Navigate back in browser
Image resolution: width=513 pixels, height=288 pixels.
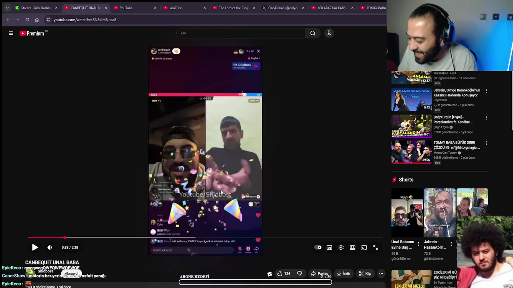coord(8,20)
